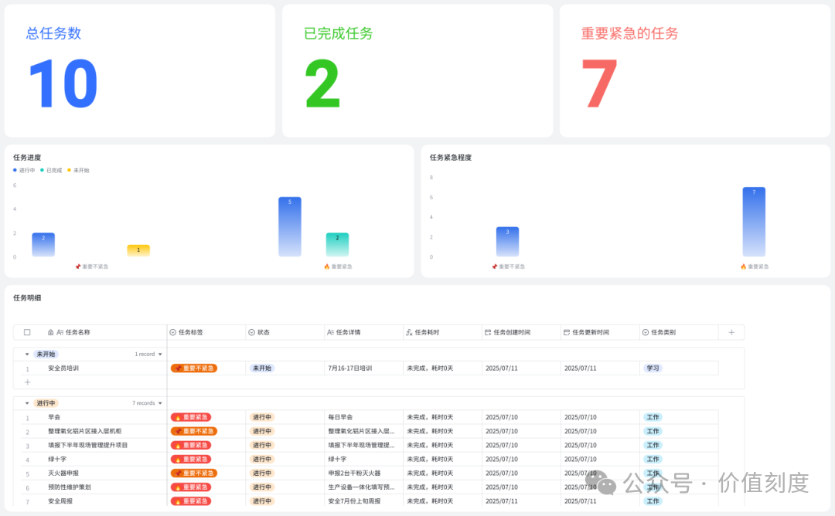The width and height of the screenshot is (835, 516).
Task: Click the select-type icon in 状态 header
Action: point(251,332)
